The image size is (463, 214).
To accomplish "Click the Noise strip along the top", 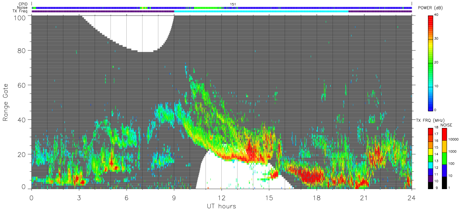I will pyautogui.click(x=222, y=8).
